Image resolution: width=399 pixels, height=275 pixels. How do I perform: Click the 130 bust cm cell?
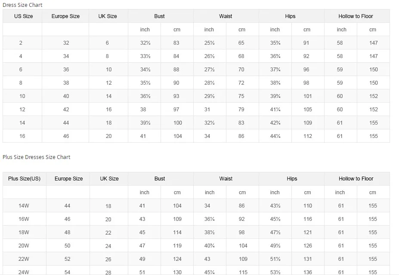pyautogui.click(x=177, y=272)
